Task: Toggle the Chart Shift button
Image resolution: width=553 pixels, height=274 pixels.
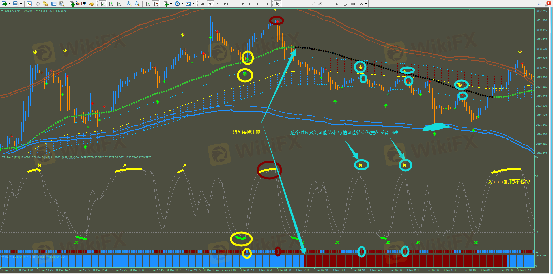Action: point(156,4)
